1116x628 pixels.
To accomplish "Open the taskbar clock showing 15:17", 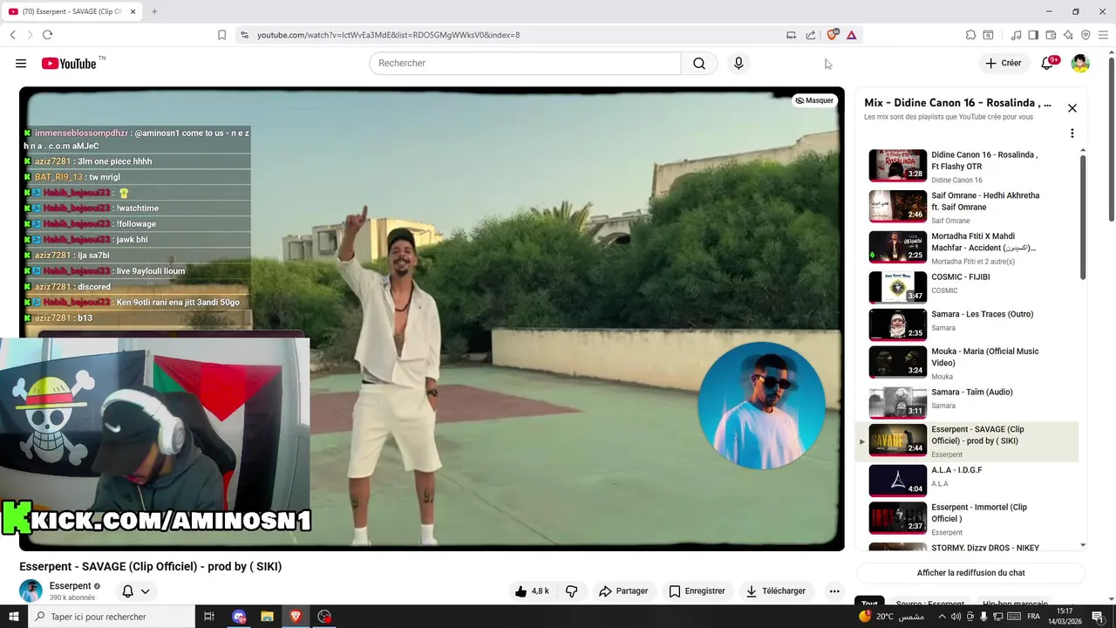I will (x=1065, y=617).
